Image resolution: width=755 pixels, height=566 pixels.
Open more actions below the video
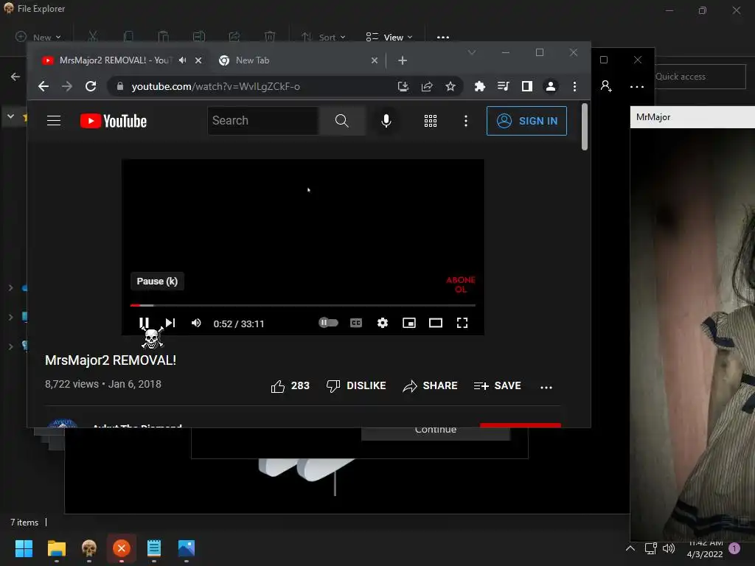[546, 387]
